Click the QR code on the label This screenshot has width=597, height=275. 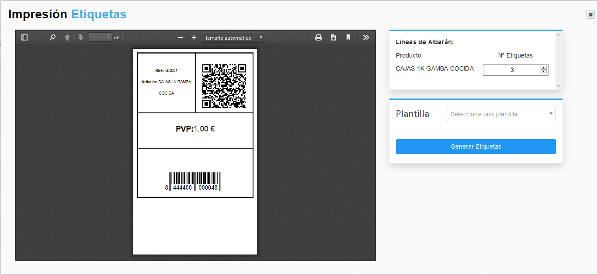224,86
